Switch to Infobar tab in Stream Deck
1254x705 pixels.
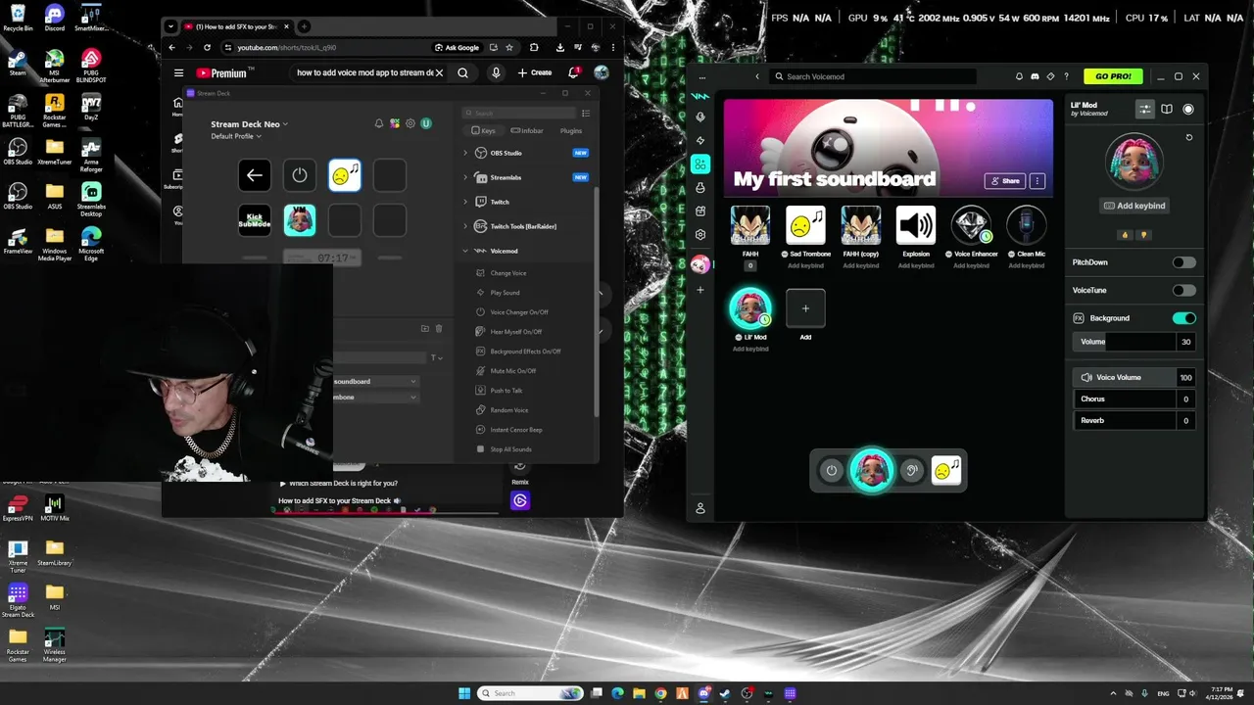pos(528,130)
